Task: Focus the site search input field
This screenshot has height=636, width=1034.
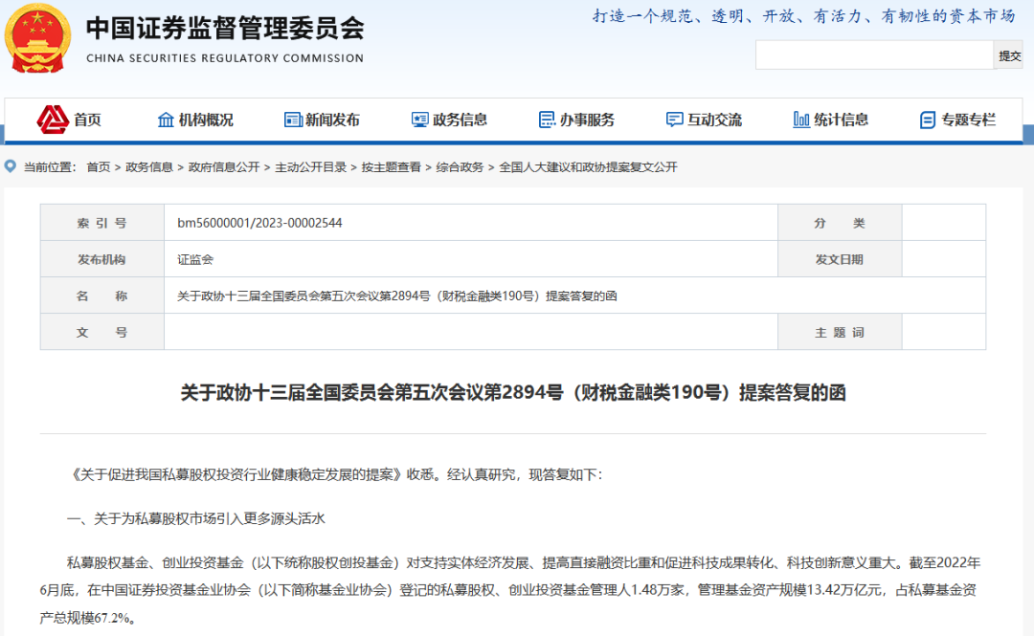Action: tap(874, 55)
